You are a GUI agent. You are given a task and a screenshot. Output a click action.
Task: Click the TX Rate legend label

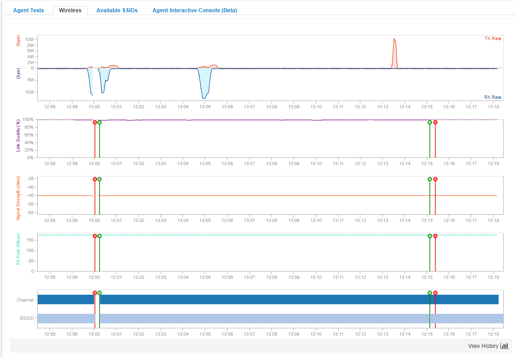pyautogui.click(x=493, y=39)
